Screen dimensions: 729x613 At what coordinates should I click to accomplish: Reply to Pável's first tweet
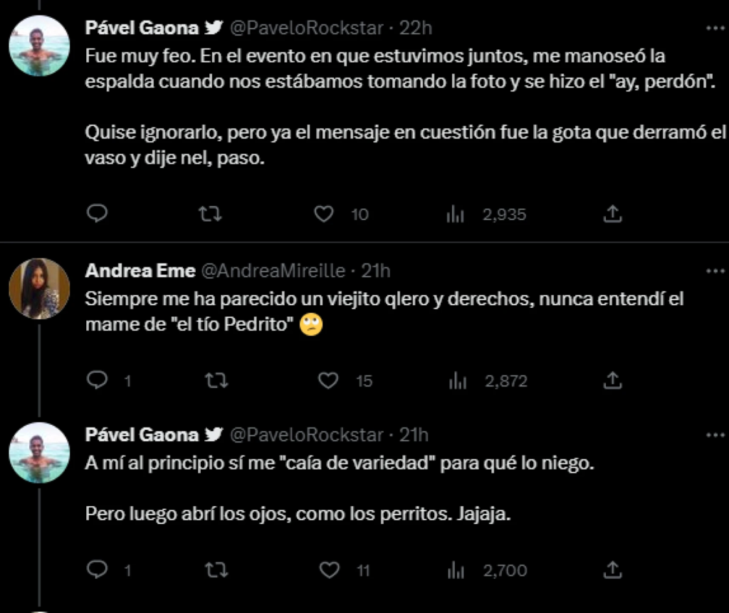[x=97, y=214]
